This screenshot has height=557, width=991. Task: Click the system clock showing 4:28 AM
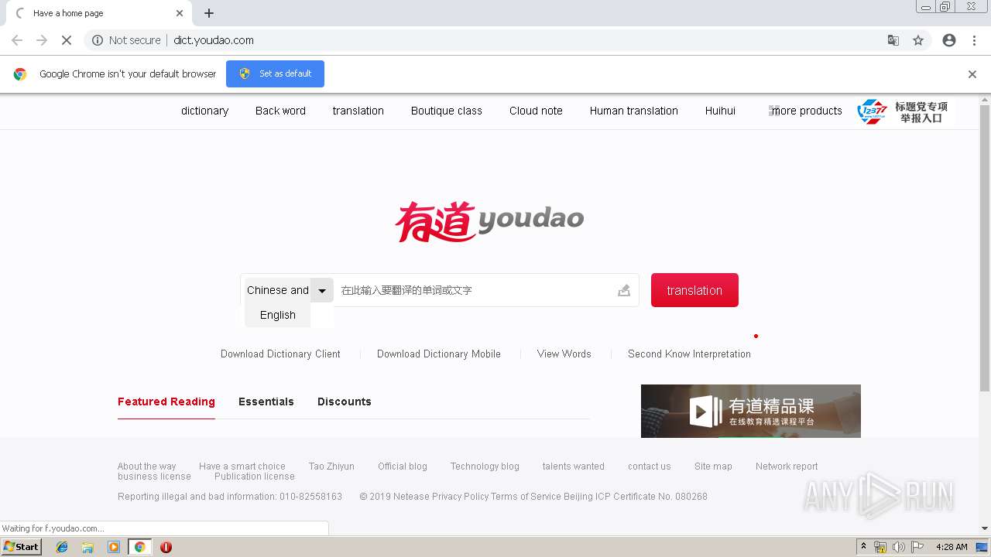(x=952, y=547)
